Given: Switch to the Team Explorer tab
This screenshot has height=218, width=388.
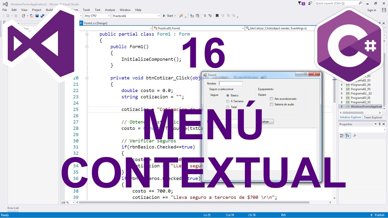Looking at the screenshot, I should tap(373, 117).
